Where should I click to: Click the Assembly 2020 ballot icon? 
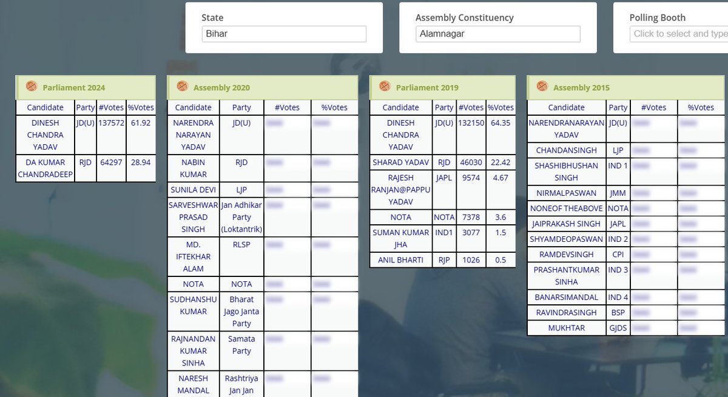pos(182,87)
